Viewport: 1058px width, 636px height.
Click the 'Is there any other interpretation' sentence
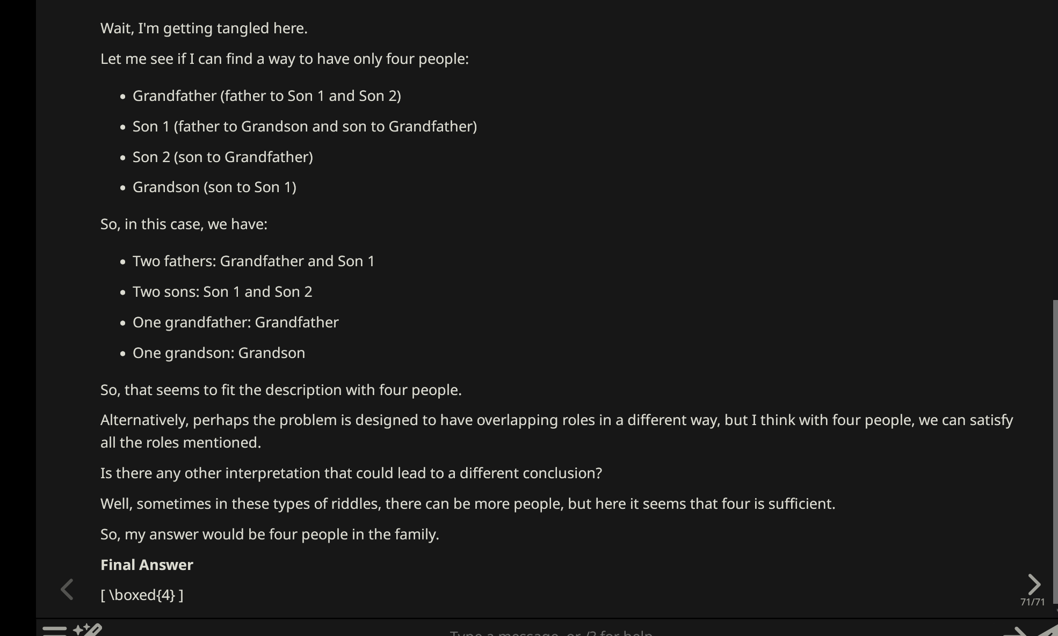click(x=351, y=473)
